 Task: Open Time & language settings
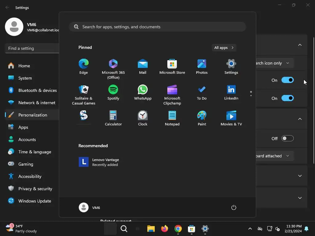pyautogui.click(x=32, y=152)
